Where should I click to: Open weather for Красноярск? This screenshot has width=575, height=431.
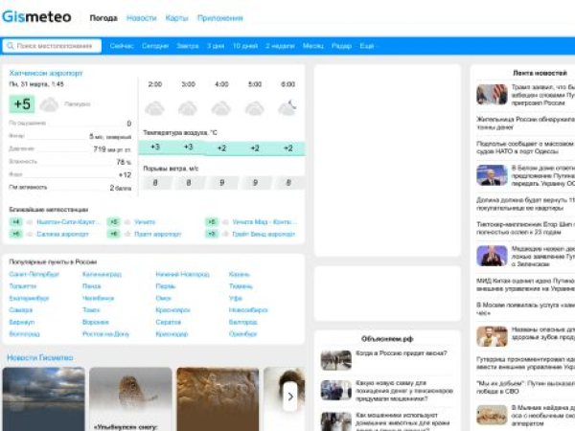172,310
